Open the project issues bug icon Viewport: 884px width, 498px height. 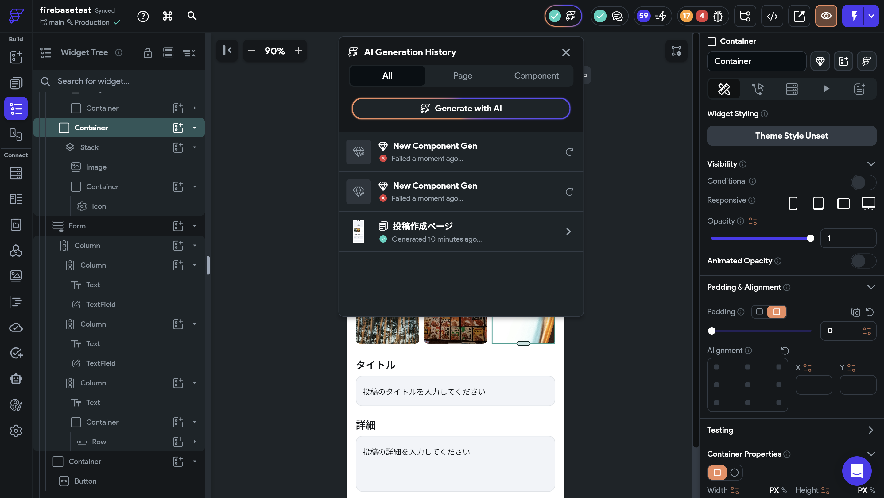(x=718, y=16)
